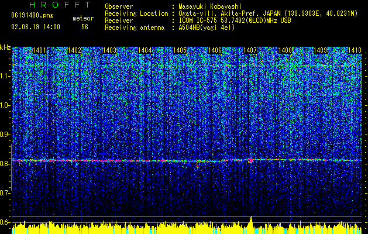Click the 1406 time marker
Image resolution: width=368 pixels, height=234 pixels.
tap(215, 50)
